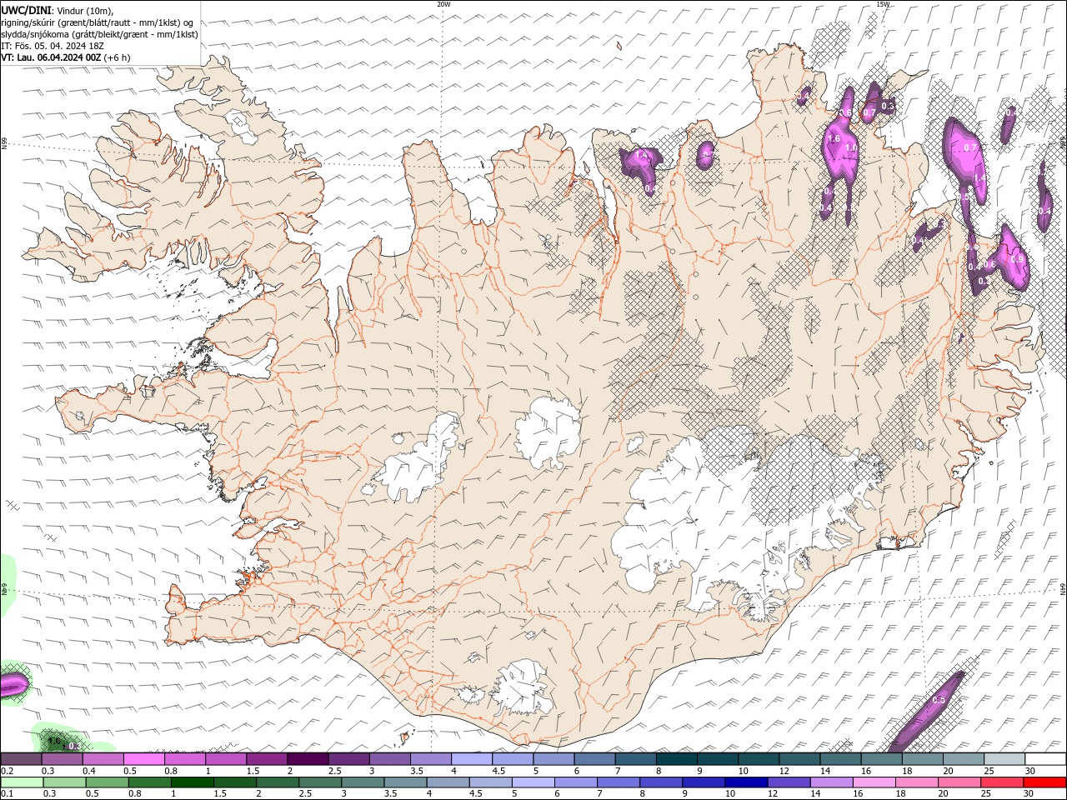Click the 'rigning/skúrir' line in the header box
This screenshot has height=800, width=1067.
[97, 22]
